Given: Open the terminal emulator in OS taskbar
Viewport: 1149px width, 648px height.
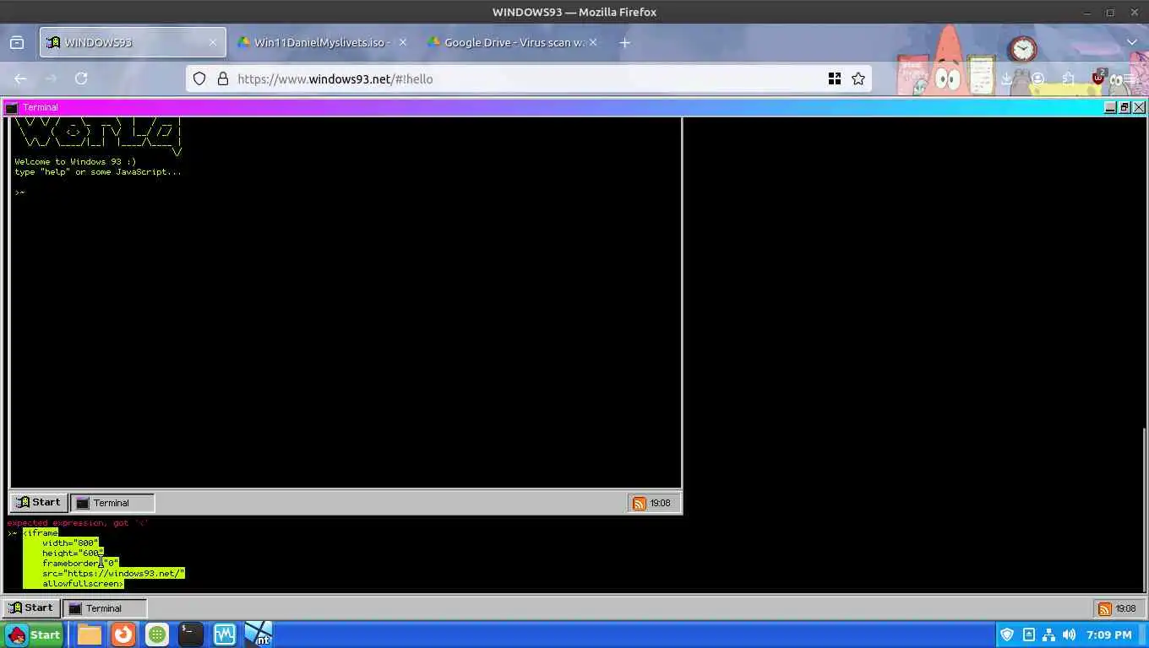Looking at the screenshot, I should click(x=191, y=634).
